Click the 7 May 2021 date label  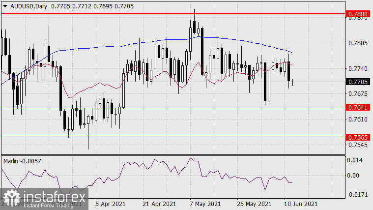[x=206, y=203]
